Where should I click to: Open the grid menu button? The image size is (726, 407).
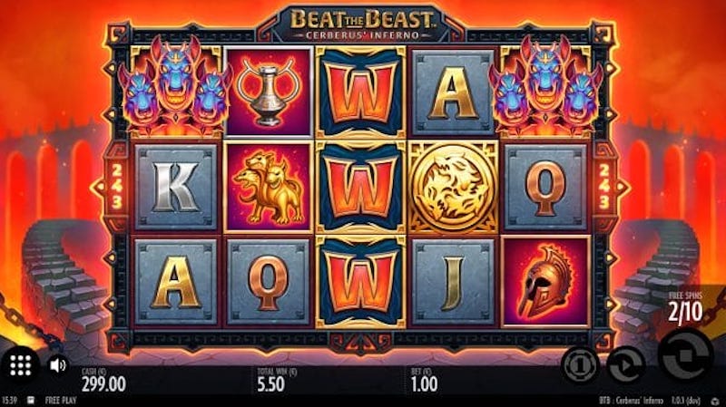[20, 365]
